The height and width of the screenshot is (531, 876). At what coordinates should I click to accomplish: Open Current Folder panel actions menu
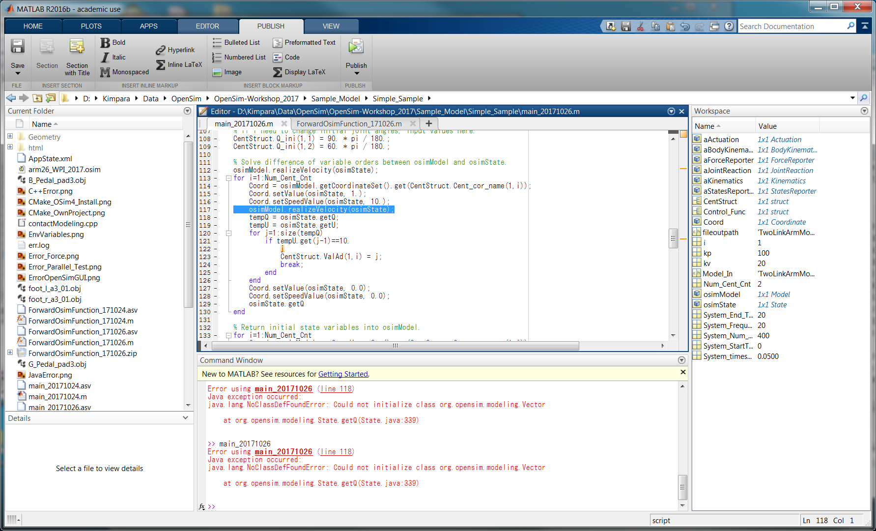pyautogui.click(x=187, y=111)
